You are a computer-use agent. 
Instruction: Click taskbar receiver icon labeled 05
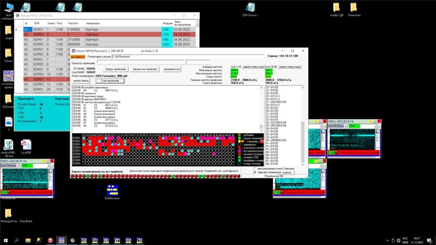[84, 240]
